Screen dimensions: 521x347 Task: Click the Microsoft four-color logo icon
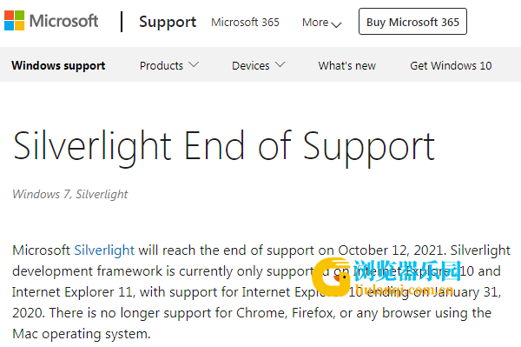[14, 21]
